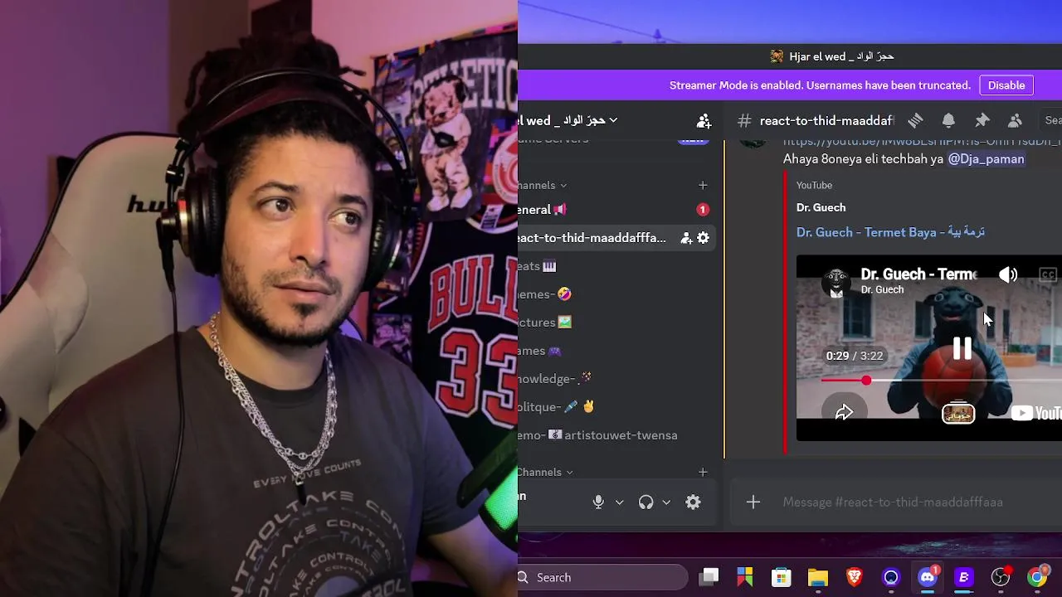Open the purple B app in taskbar
The height and width of the screenshot is (597, 1062).
(963, 577)
